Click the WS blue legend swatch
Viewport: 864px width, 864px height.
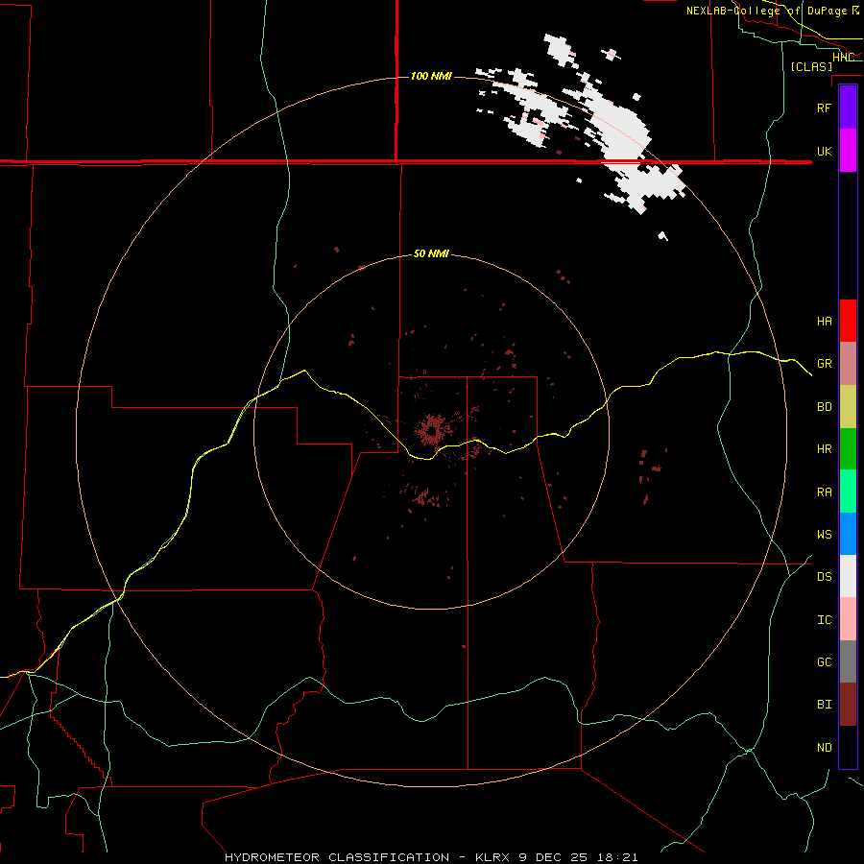tap(848, 534)
